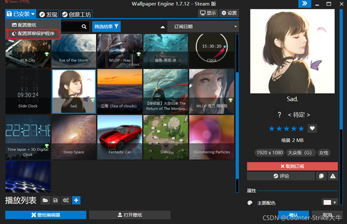Select the Sheep wallpaper thumbnail
Image resolution: width=347 pixels, height=224 pixels.
(x=165, y=137)
